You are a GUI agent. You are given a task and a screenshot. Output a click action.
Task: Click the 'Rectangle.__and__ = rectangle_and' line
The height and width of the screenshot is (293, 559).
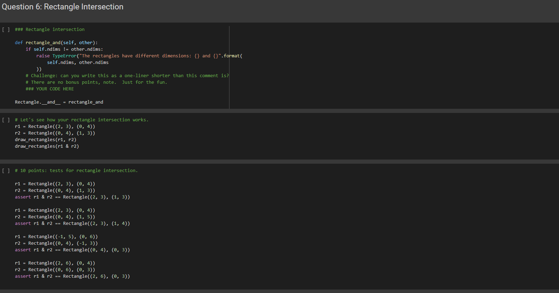tap(59, 102)
